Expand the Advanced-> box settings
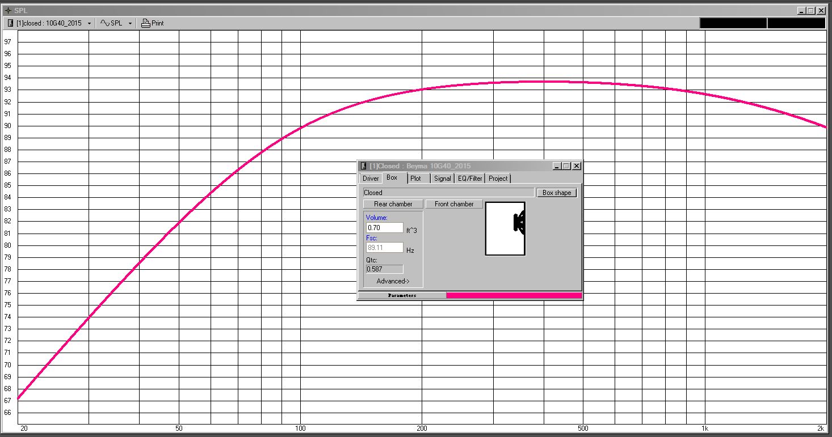Image resolution: width=832 pixels, height=437 pixels. tap(393, 281)
